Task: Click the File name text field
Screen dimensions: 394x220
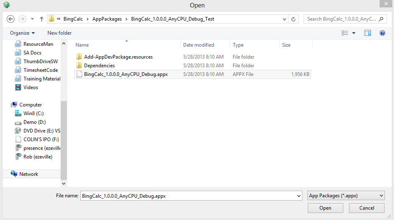Action: tap(188, 196)
